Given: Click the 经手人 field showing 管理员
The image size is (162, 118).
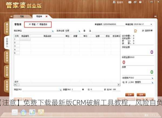Looking at the screenshot, I should [144, 82].
